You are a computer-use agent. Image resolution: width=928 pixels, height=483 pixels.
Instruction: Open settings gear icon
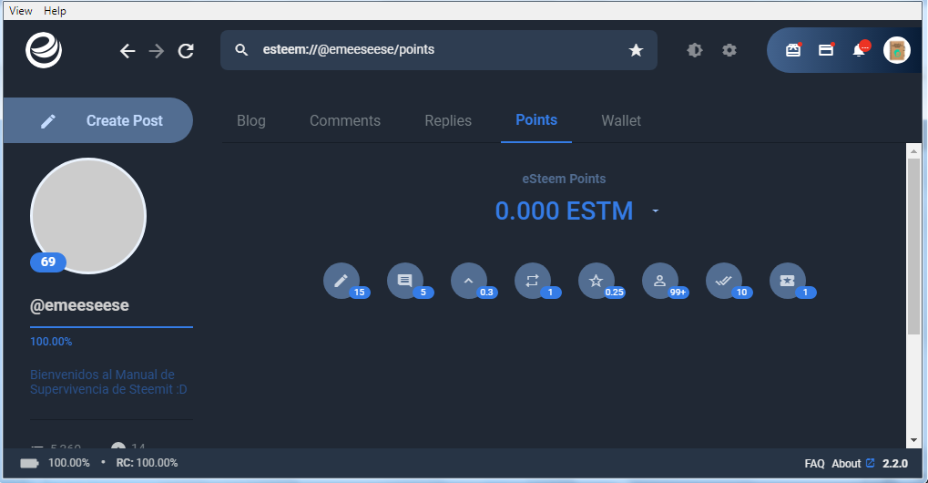tap(729, 50)
